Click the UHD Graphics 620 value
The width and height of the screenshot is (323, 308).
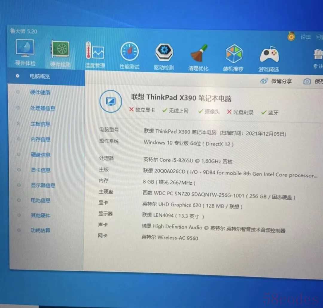pyautogui.click(x=192, y=205)
